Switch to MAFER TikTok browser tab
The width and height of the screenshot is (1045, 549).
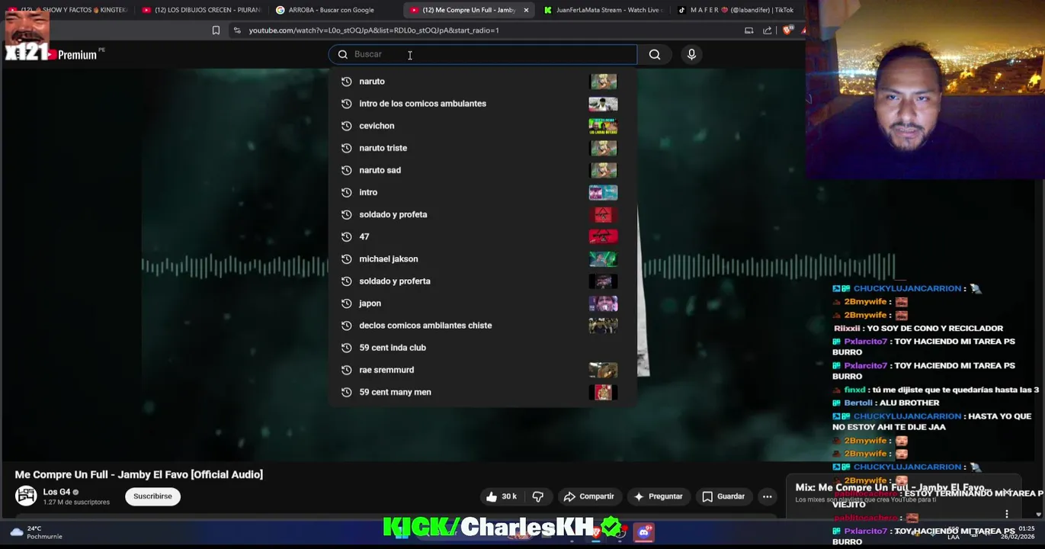click(735, 10)
